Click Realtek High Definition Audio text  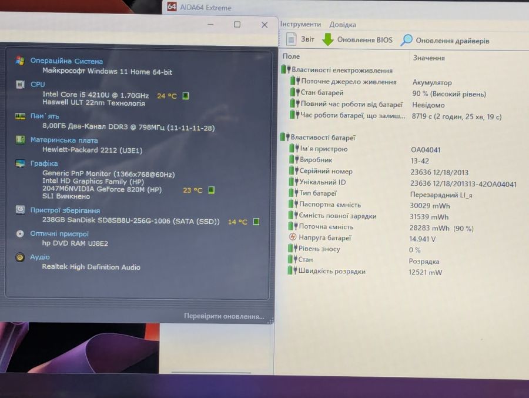click(x=91, y=267)
